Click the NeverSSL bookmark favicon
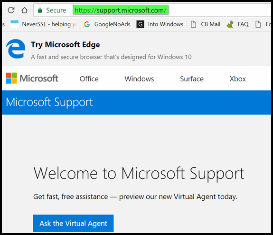 point(14,24)
